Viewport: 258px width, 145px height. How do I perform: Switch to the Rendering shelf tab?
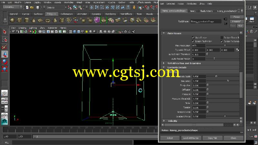click(x=110, y=14)
